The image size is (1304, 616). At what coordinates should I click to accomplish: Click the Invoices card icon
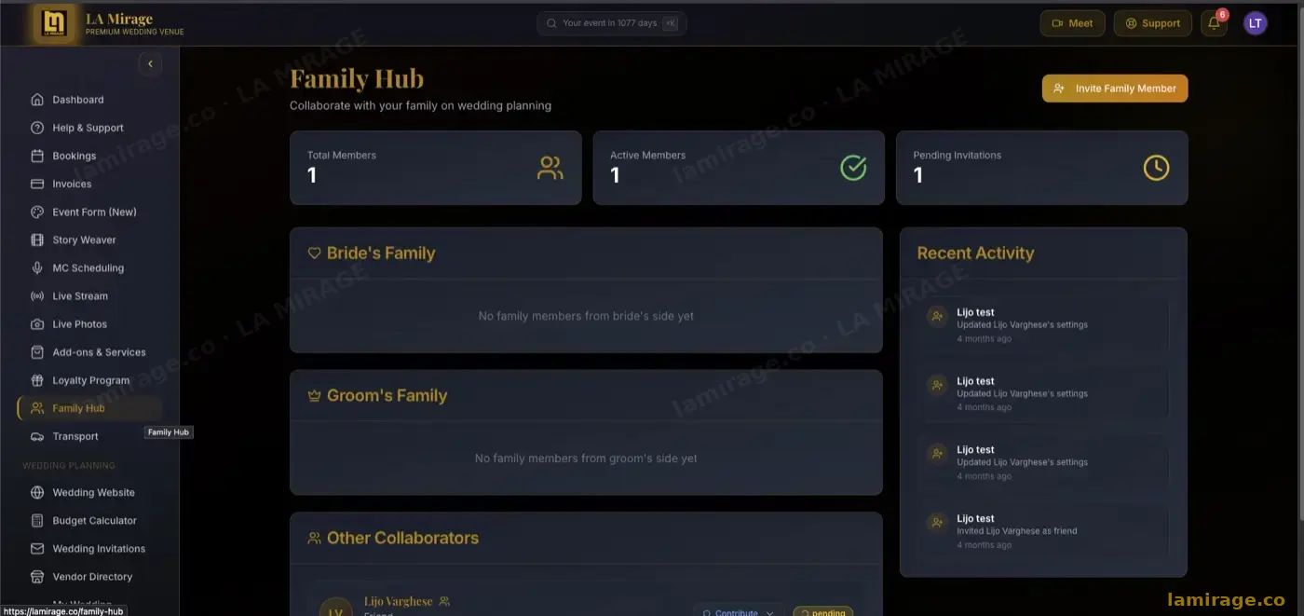click(37, 184)
